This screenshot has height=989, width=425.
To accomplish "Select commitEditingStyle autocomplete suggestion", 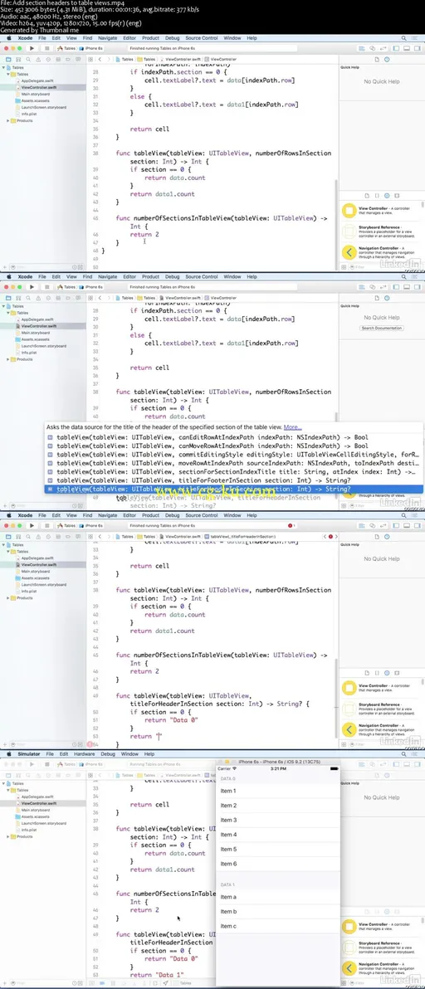I will [x=235, y=454].
